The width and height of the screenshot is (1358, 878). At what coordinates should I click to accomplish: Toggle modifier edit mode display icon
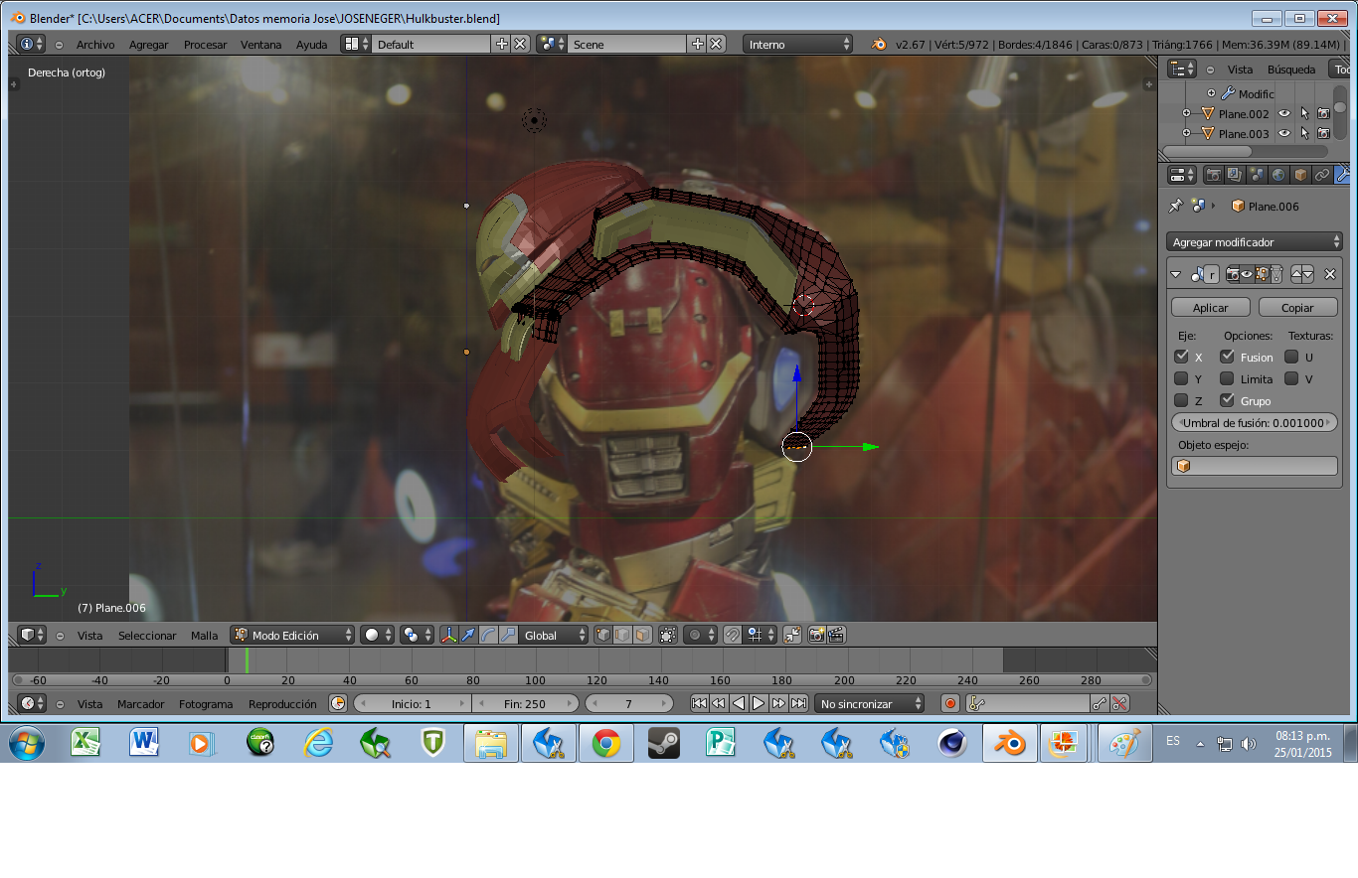click(x=1262, y=274)
